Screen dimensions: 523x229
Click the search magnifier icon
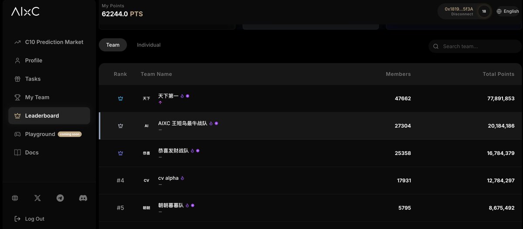(436, 47)
